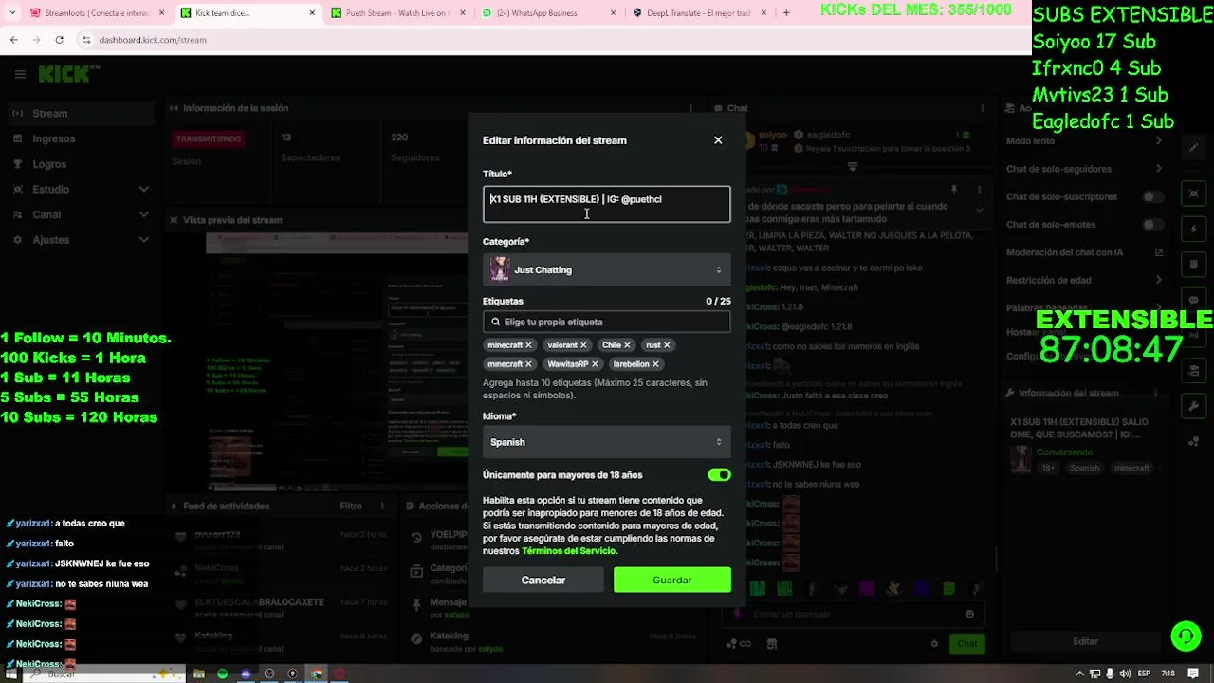This screenshot has width=1214, height=683.
Task: Open the Categoría Just Chatting dropdown
Action: tap(606, 269)
